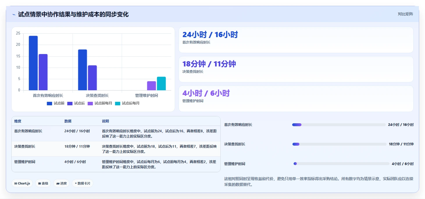Toggle the 试点前每月 legend item
The height and width of the screenshot is (199, 425).
[100, 103]
